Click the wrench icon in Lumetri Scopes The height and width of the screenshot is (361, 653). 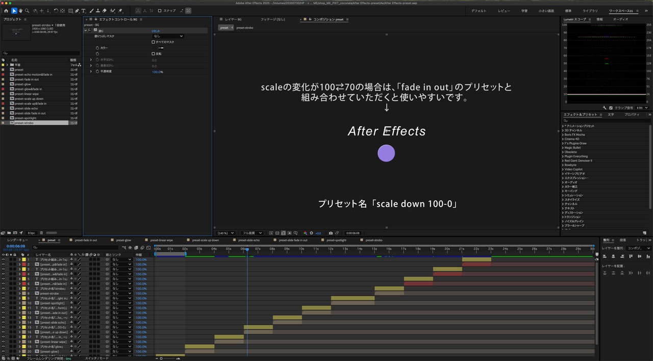tap(604, 107)
